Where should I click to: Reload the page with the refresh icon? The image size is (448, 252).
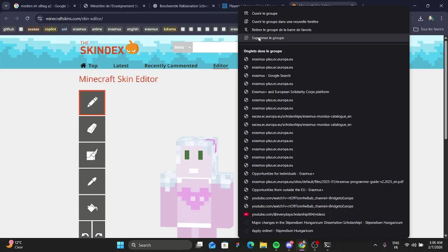coord(27,19)
